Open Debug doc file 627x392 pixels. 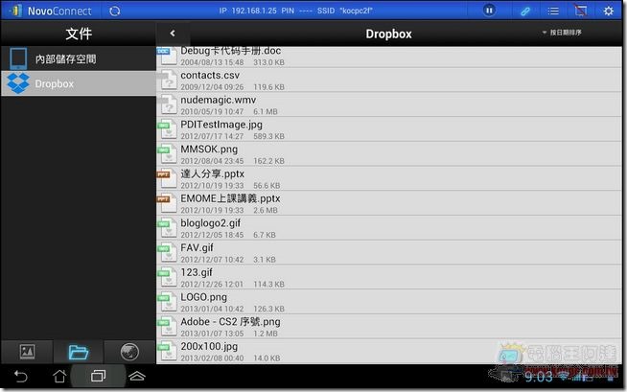click(389, 58)
